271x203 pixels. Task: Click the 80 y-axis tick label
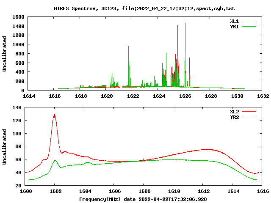[19, 146]
